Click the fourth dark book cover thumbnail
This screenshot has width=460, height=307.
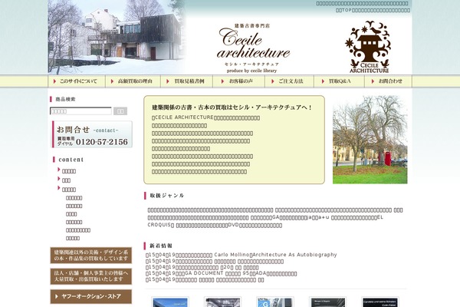tap(327, 302)
